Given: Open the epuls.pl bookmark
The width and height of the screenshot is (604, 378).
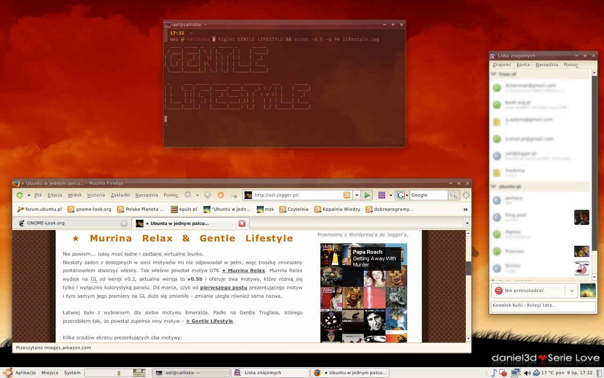Looking at the screenshot, I should point(185,209).
